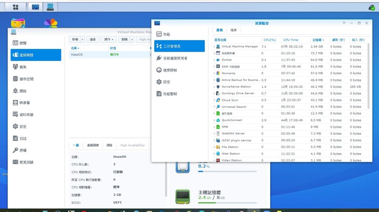This screenshot has width=379, height=212.
Task: Open 效能警報 performance alarm in Resource Monitor
Action: pos(179,94)
